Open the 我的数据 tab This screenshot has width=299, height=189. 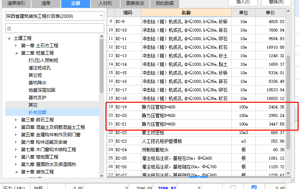click(165, 3)
